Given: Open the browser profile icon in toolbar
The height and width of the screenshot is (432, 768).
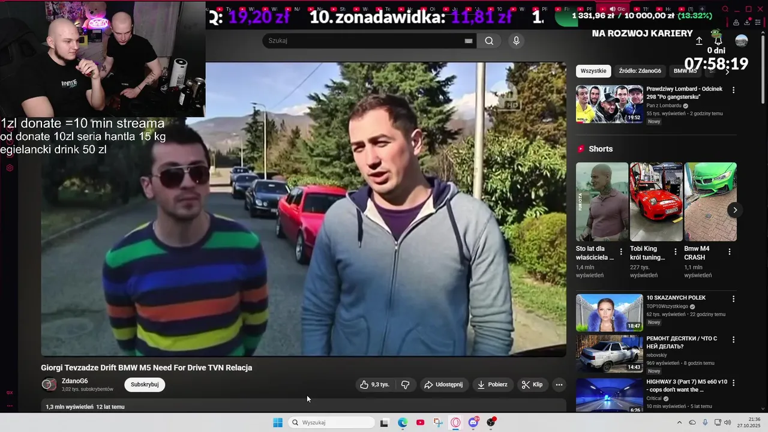Looking at the screenshot, I should (736, 22).
